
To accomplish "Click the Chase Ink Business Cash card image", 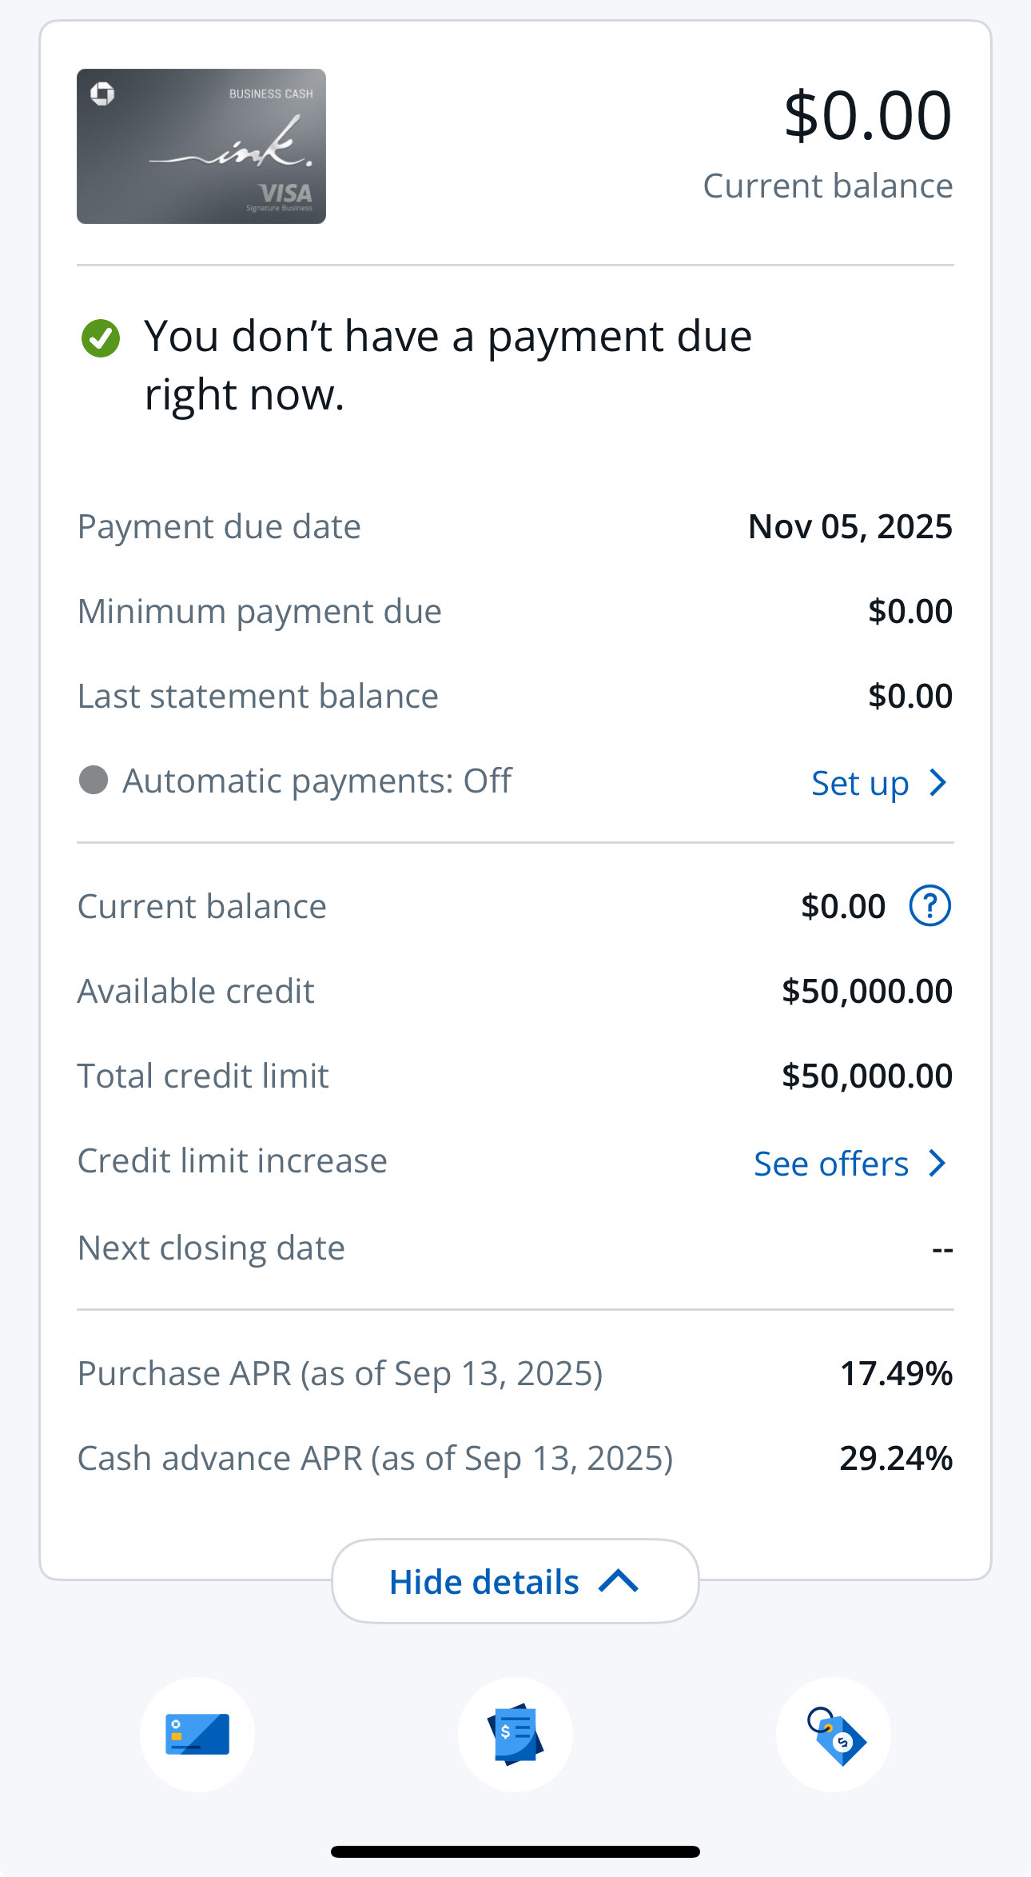I will pyautogui.click(x=201, y=147).
